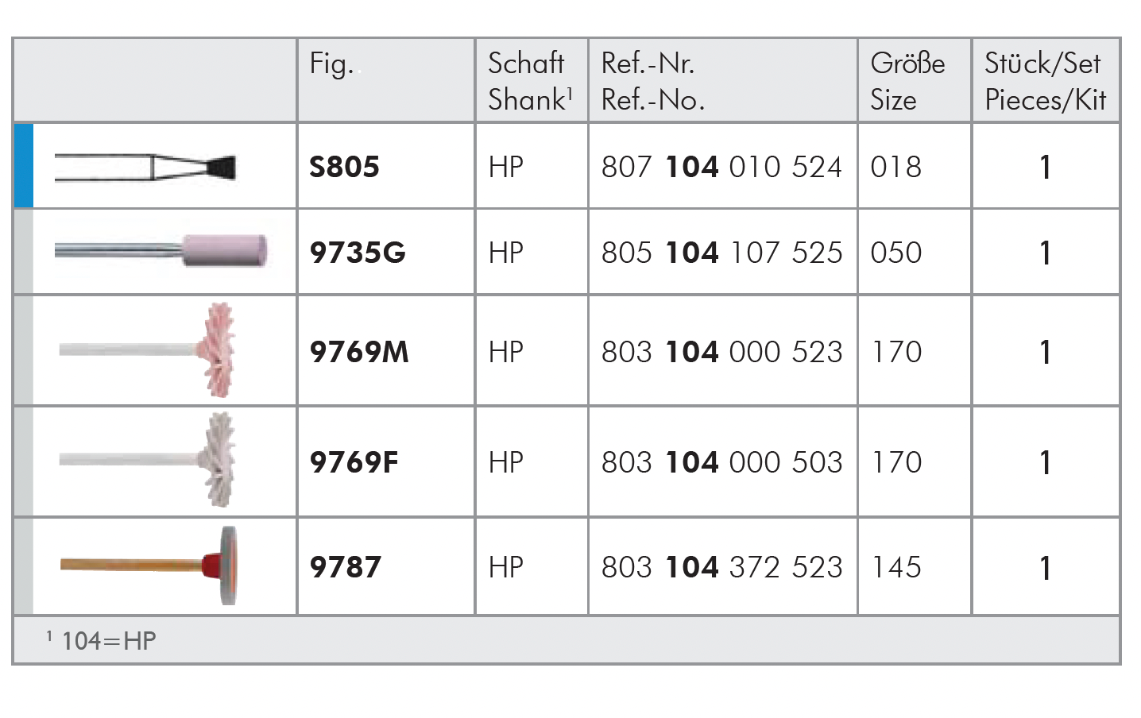Viewport: 1141px width, 718px height.
Task: Select the 9735G figure label
Action: (x=358, y=253)
